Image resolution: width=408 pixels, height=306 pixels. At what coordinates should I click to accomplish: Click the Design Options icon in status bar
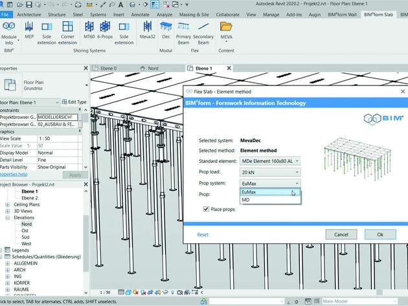[x=308, y=301]
